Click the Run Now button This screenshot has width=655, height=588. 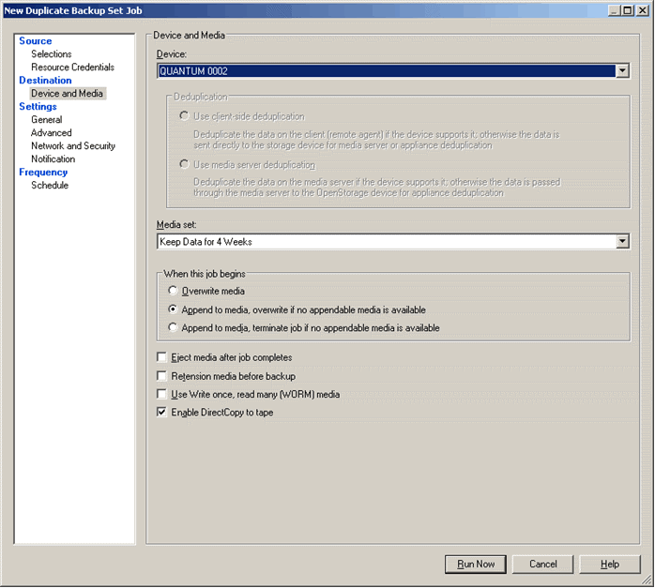click(x=476, y=565)
